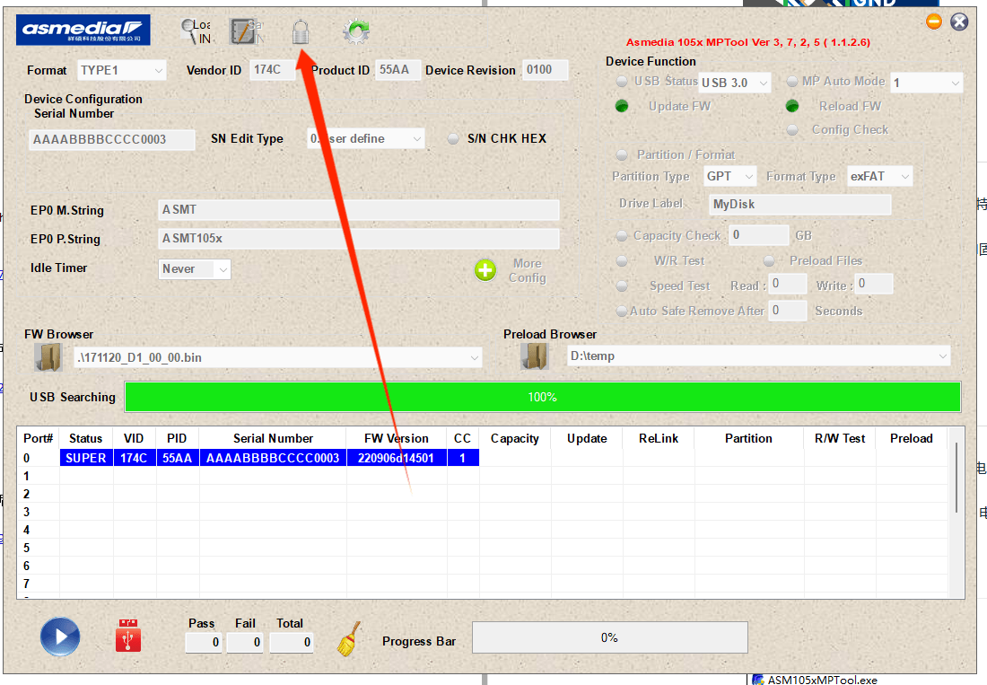987x685 pixels.
Task: Click the AAAABBBBCCCC0003 table cell
Action: coord(273,458)
